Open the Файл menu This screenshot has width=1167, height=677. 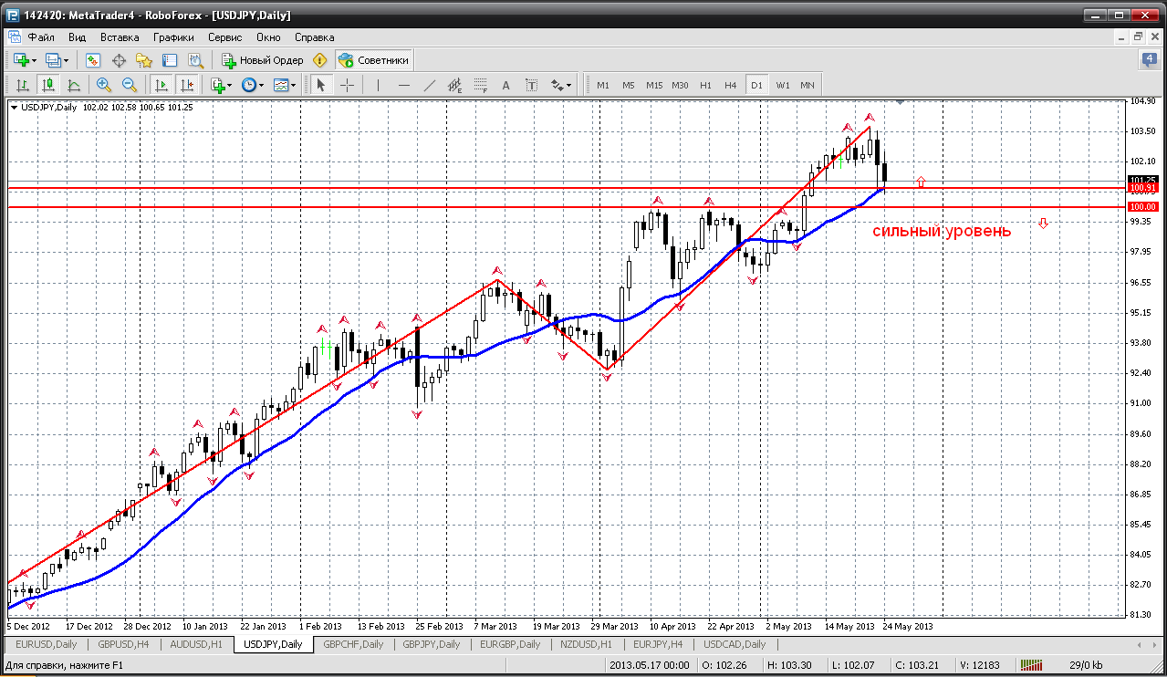[41, 37]
